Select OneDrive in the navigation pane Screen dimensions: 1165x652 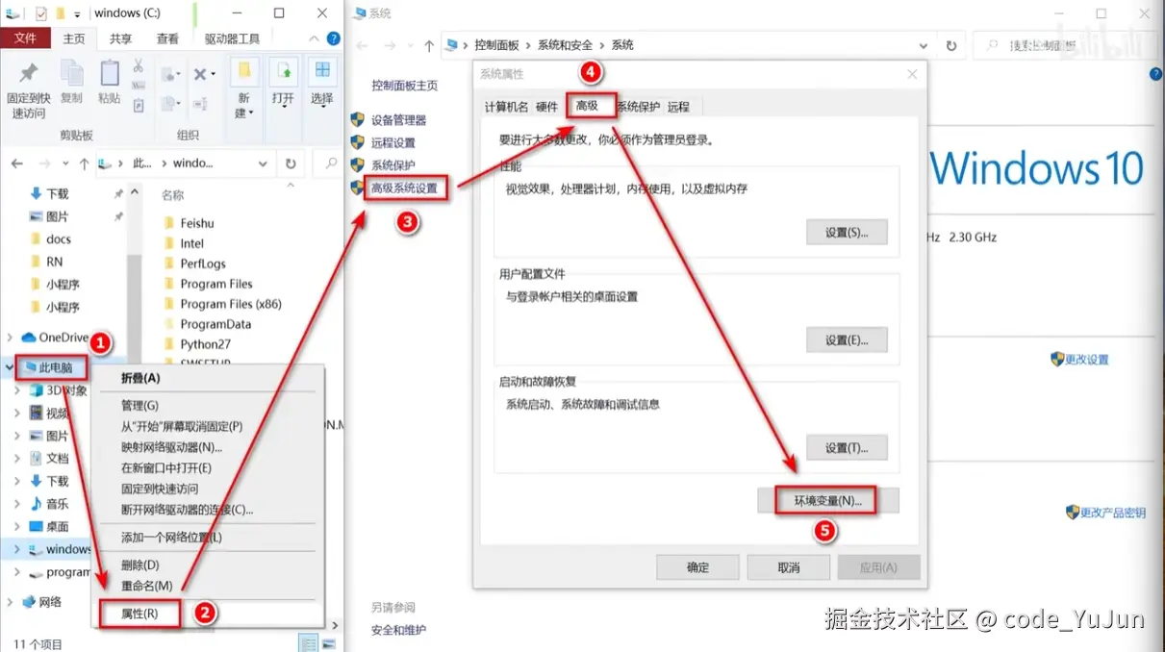[x=55, y=338]
